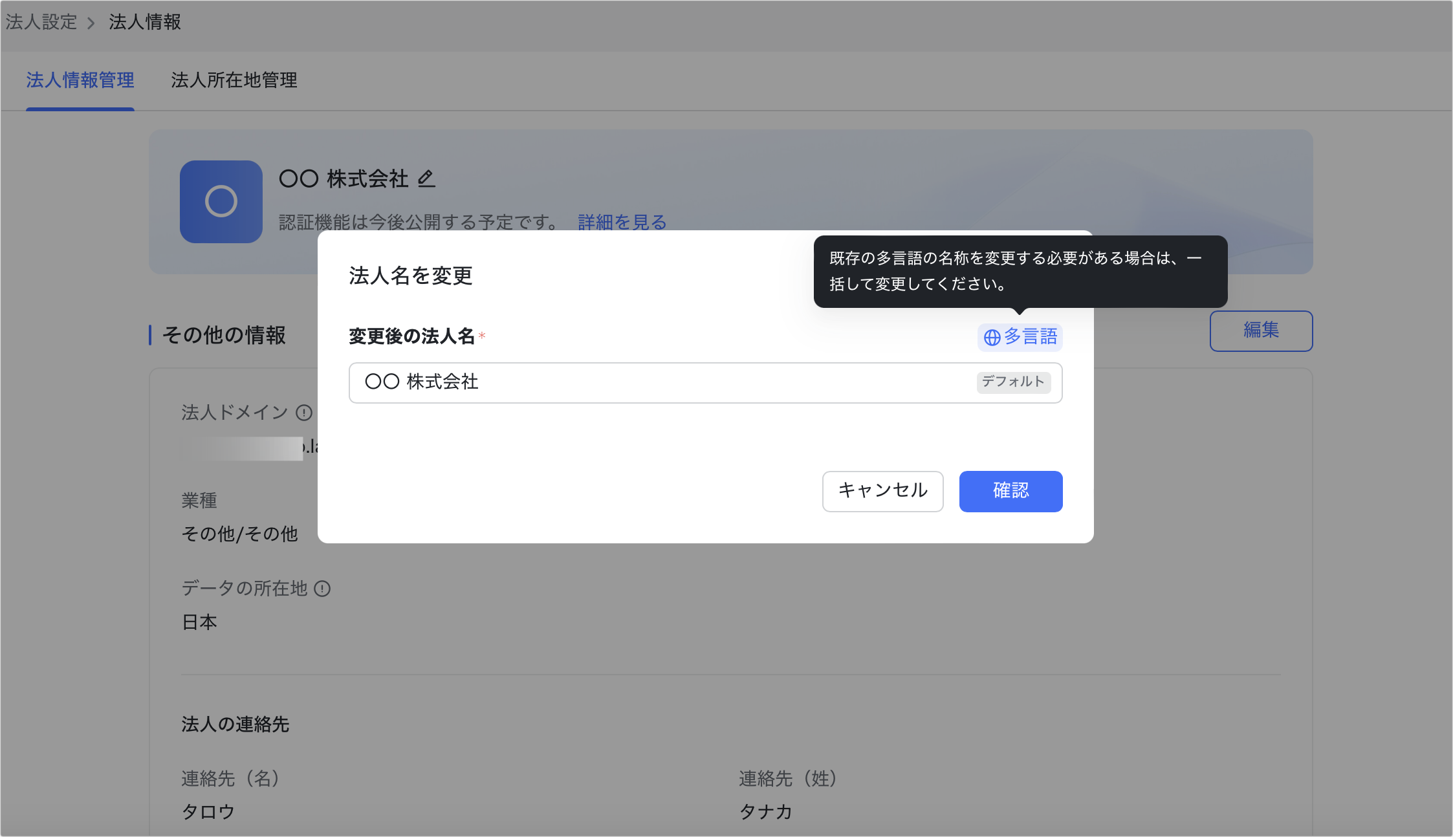The height and width of the screenshot is (837, 1453).
Task: Click the 法人設定 breadcrumb link
Action: tap(41, 22)
